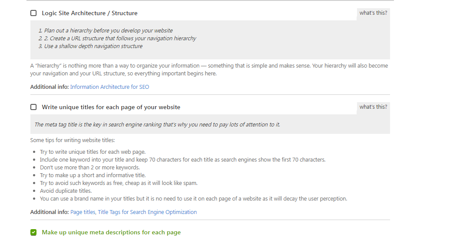This screenshot has width=450, height=243.
Task: Click the hierarchy explanation paragraph
Action: (209, 70)
